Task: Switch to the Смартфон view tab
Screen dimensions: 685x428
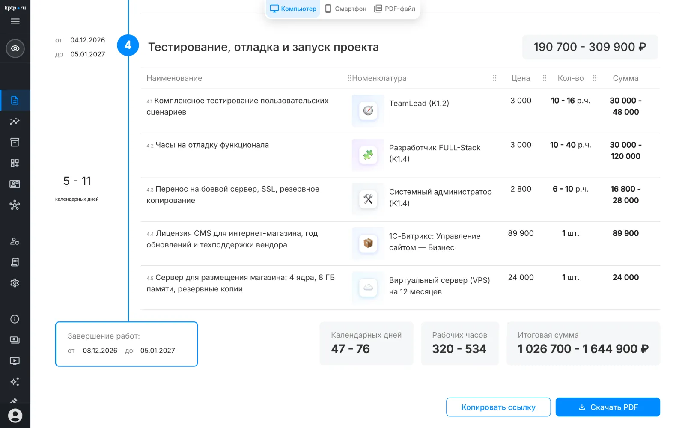Action: [x=345, y=9]
